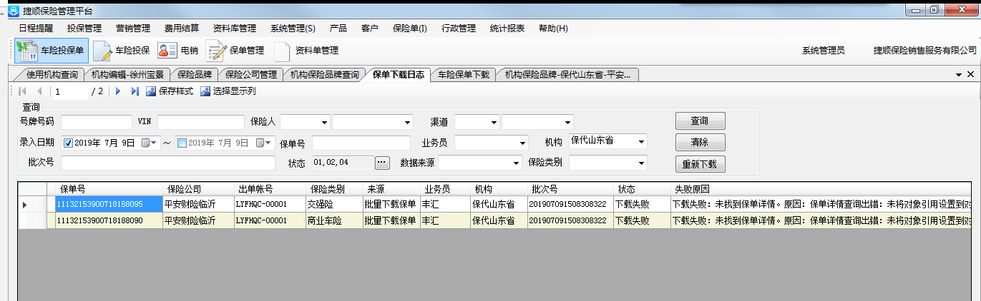This screenshot has width=981, height=301.
Task: Expand first 保险人 dropdown
Action: click(325, 122)
